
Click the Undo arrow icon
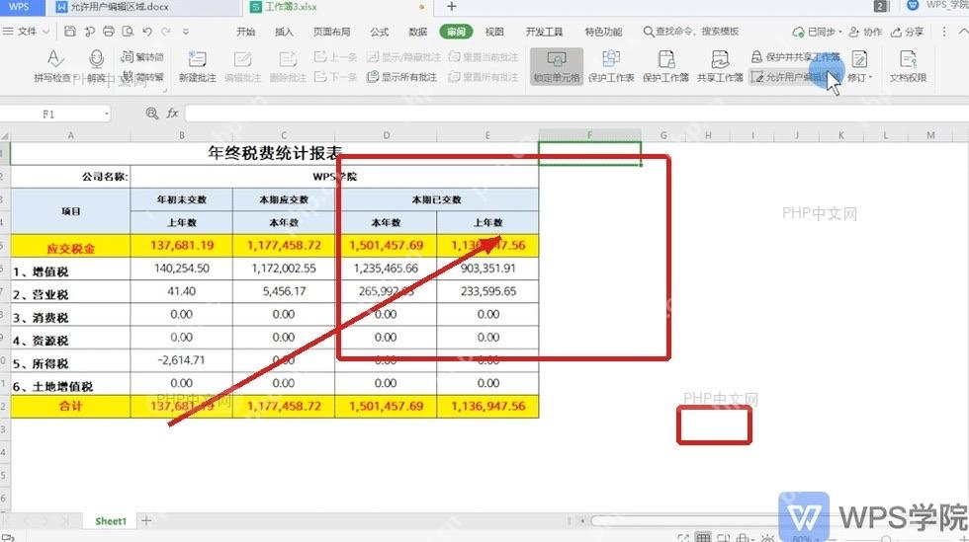point(147,31)
